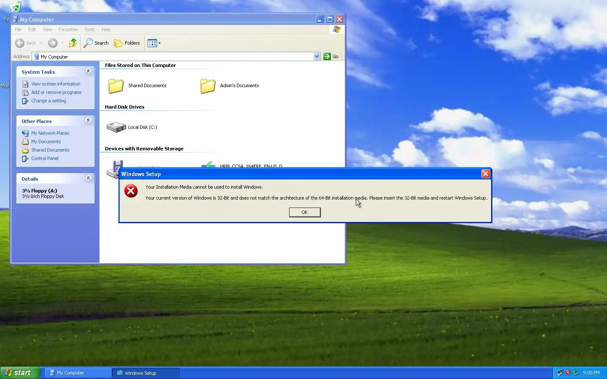Image resolution: width=607 pixels, height=379 pixels.
Task: Click the red security shield tray icon
Action: click(x=568, y=373)
